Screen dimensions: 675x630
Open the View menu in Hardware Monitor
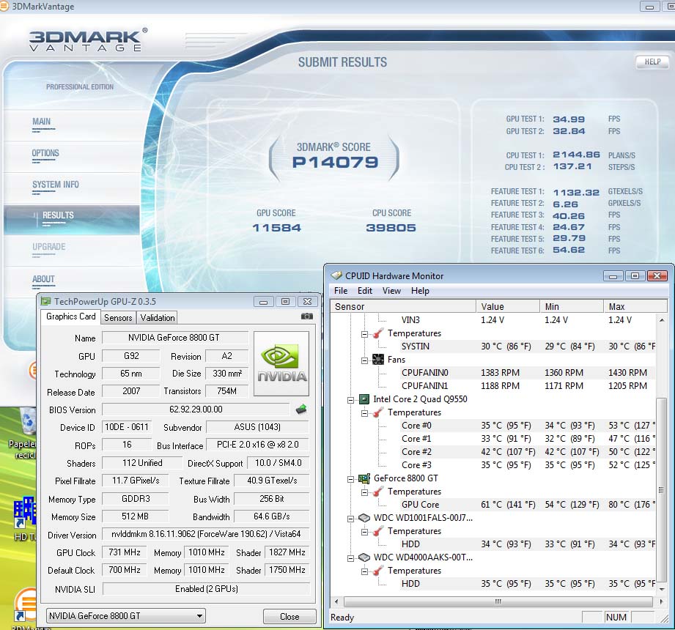391,291
